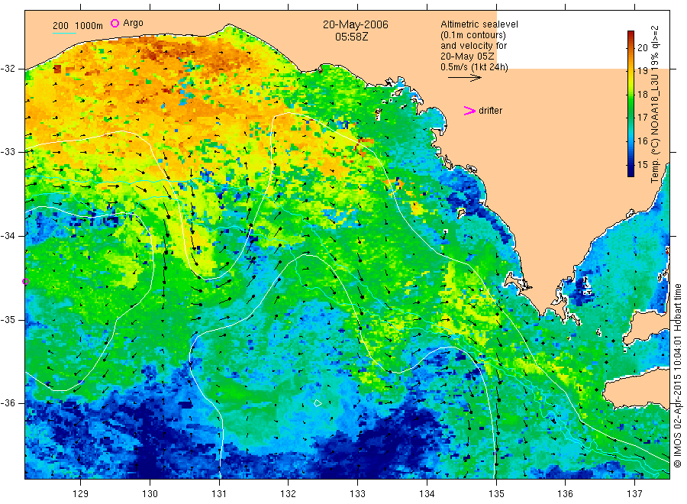Image resolution: width=687 pixels, height=504 pixels.
Task: Click the '(0.1m contours)' text
Action: (473, 35)
